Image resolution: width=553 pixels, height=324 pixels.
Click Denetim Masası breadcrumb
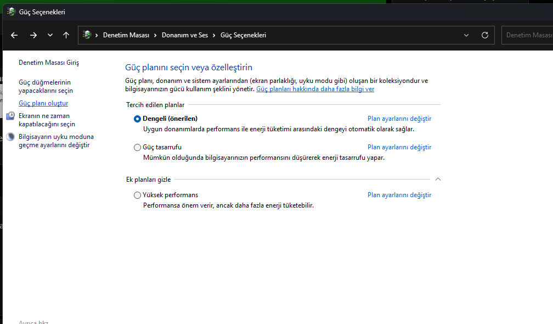click(126, 35)
